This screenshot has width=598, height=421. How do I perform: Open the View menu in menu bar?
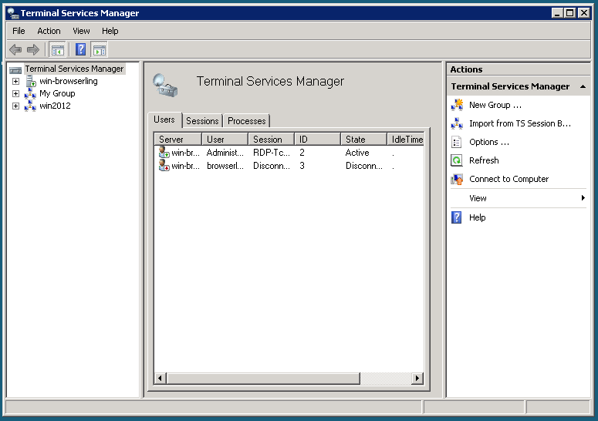click(81, 31)
